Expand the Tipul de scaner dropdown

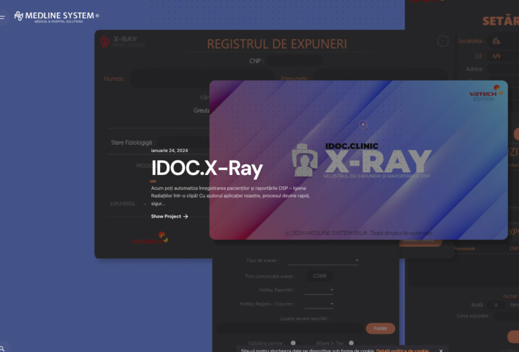pos(356,261)
